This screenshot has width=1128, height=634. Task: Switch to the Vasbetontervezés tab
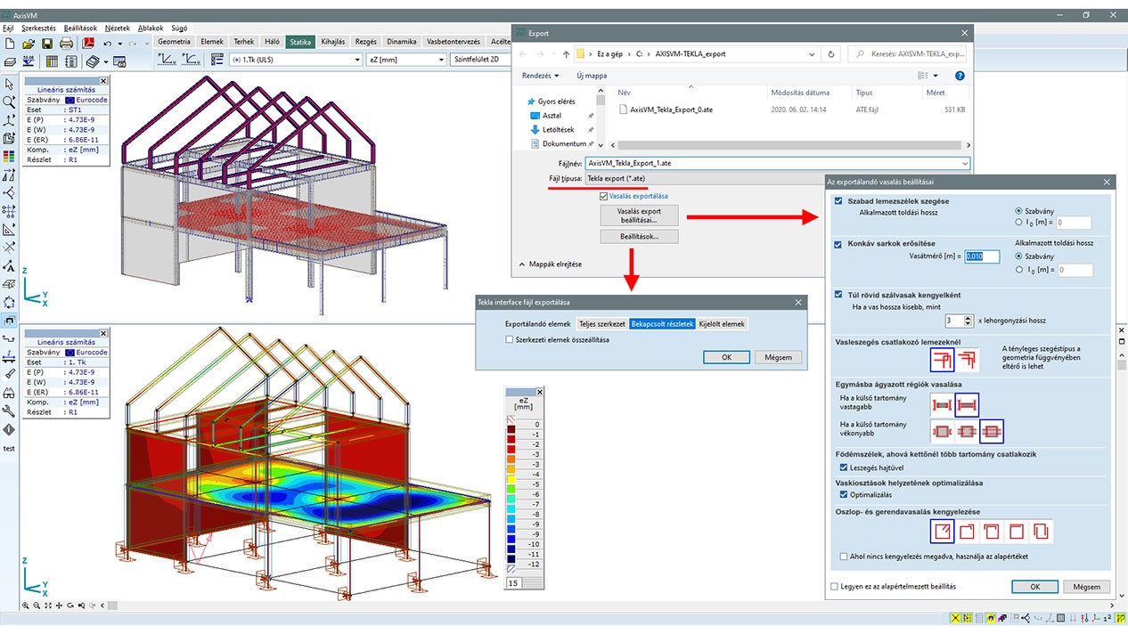click(x=454, y=41)
